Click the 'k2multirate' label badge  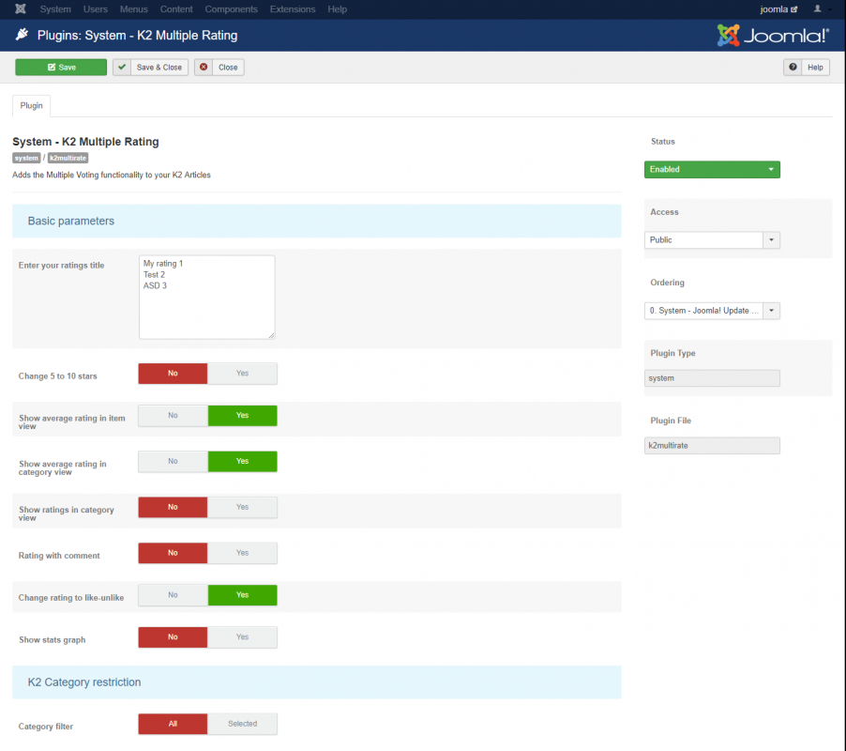pyautogui.click(x=68, y=159)
